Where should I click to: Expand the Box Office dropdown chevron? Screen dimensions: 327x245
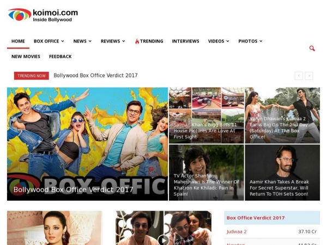pos(63,41)
